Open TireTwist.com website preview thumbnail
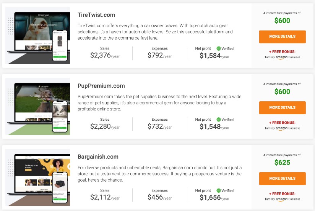This screenshot has width=315, height=211. tap(38, 36)
